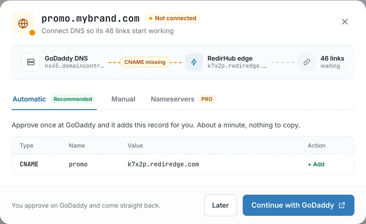366x224 pixels.
Task: Click Continue with GoDaddy button
Action: pyautogui.click(x=298, y=205)
